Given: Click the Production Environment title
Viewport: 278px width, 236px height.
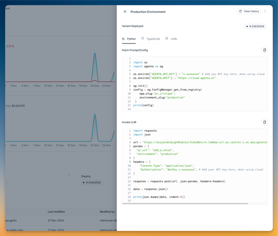Looking at the screenshot, I should (148, 12).
